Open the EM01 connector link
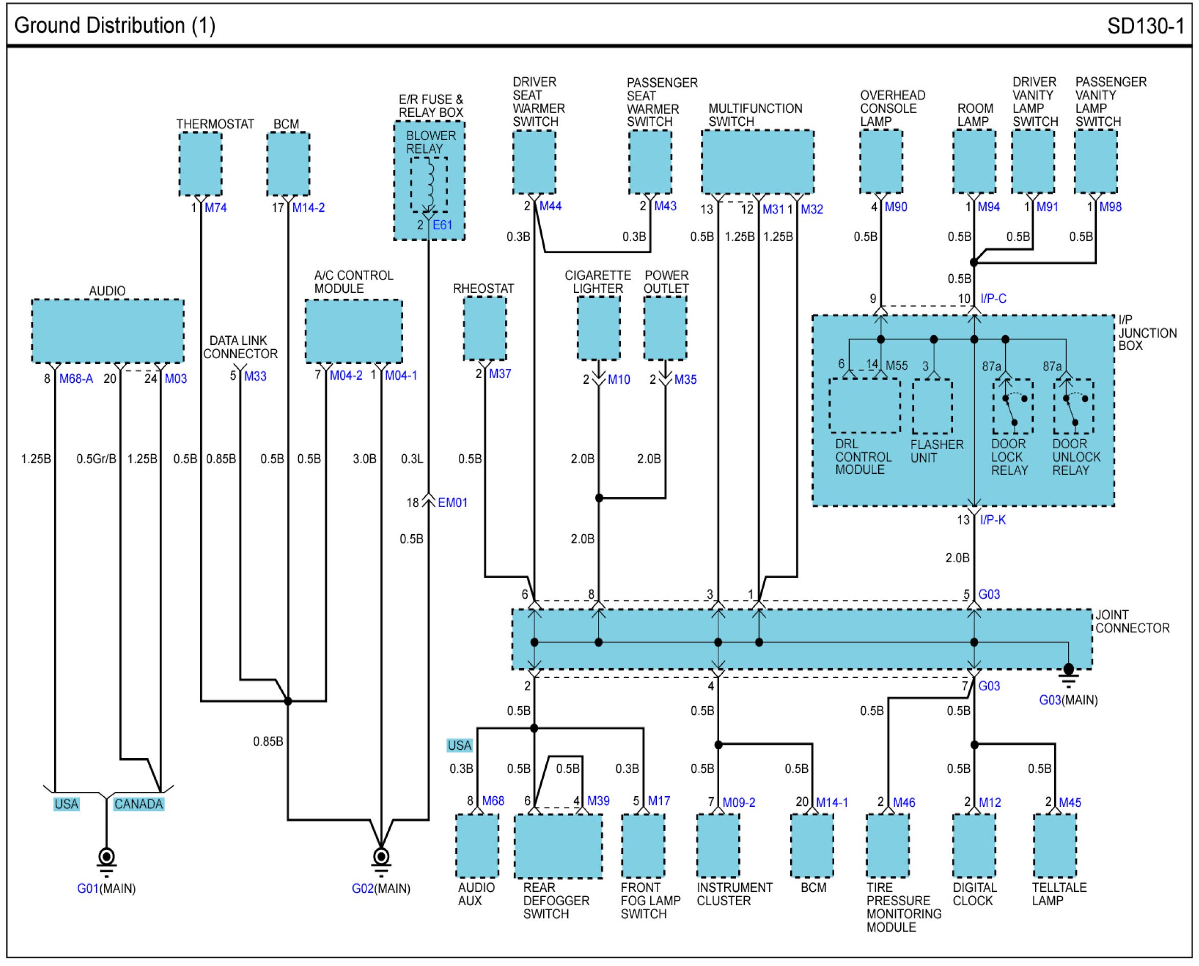 click(452, 503)
